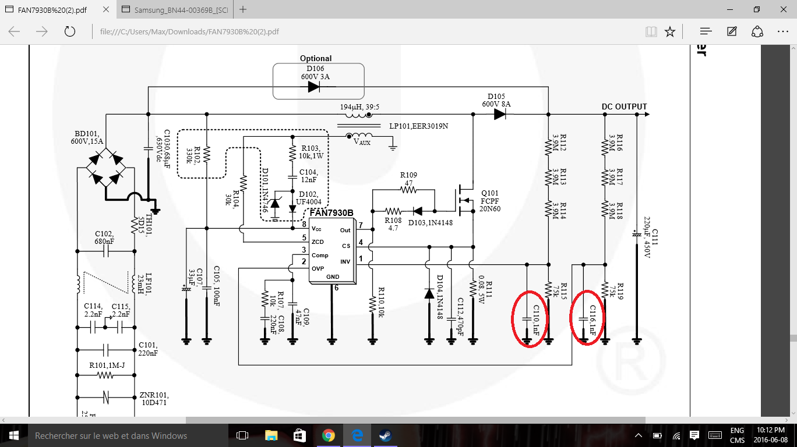
Task: Go back to the previous page
Action: (x=14, y=31)
